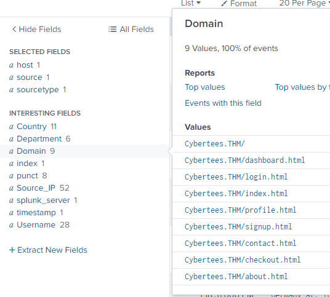Click the string-type icon beside Country field
This screenshot has height=297, width=330.
pos(11,127)
